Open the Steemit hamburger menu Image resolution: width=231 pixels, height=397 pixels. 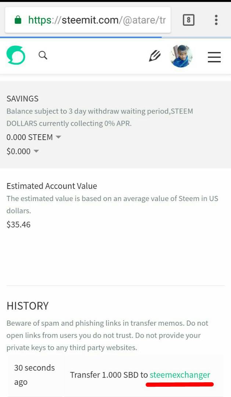click(x=214, y=57)
